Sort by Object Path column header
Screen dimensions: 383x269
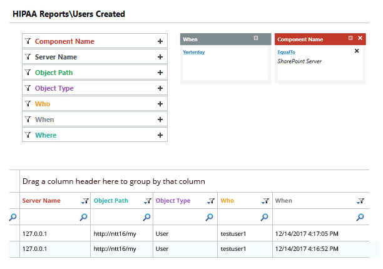pyautogui.click(x=111, y=201)
